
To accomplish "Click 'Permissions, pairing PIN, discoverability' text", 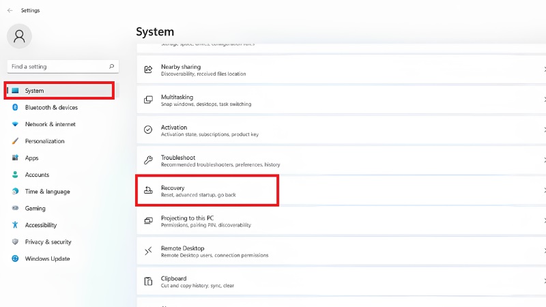I will (x=206, y=225).
